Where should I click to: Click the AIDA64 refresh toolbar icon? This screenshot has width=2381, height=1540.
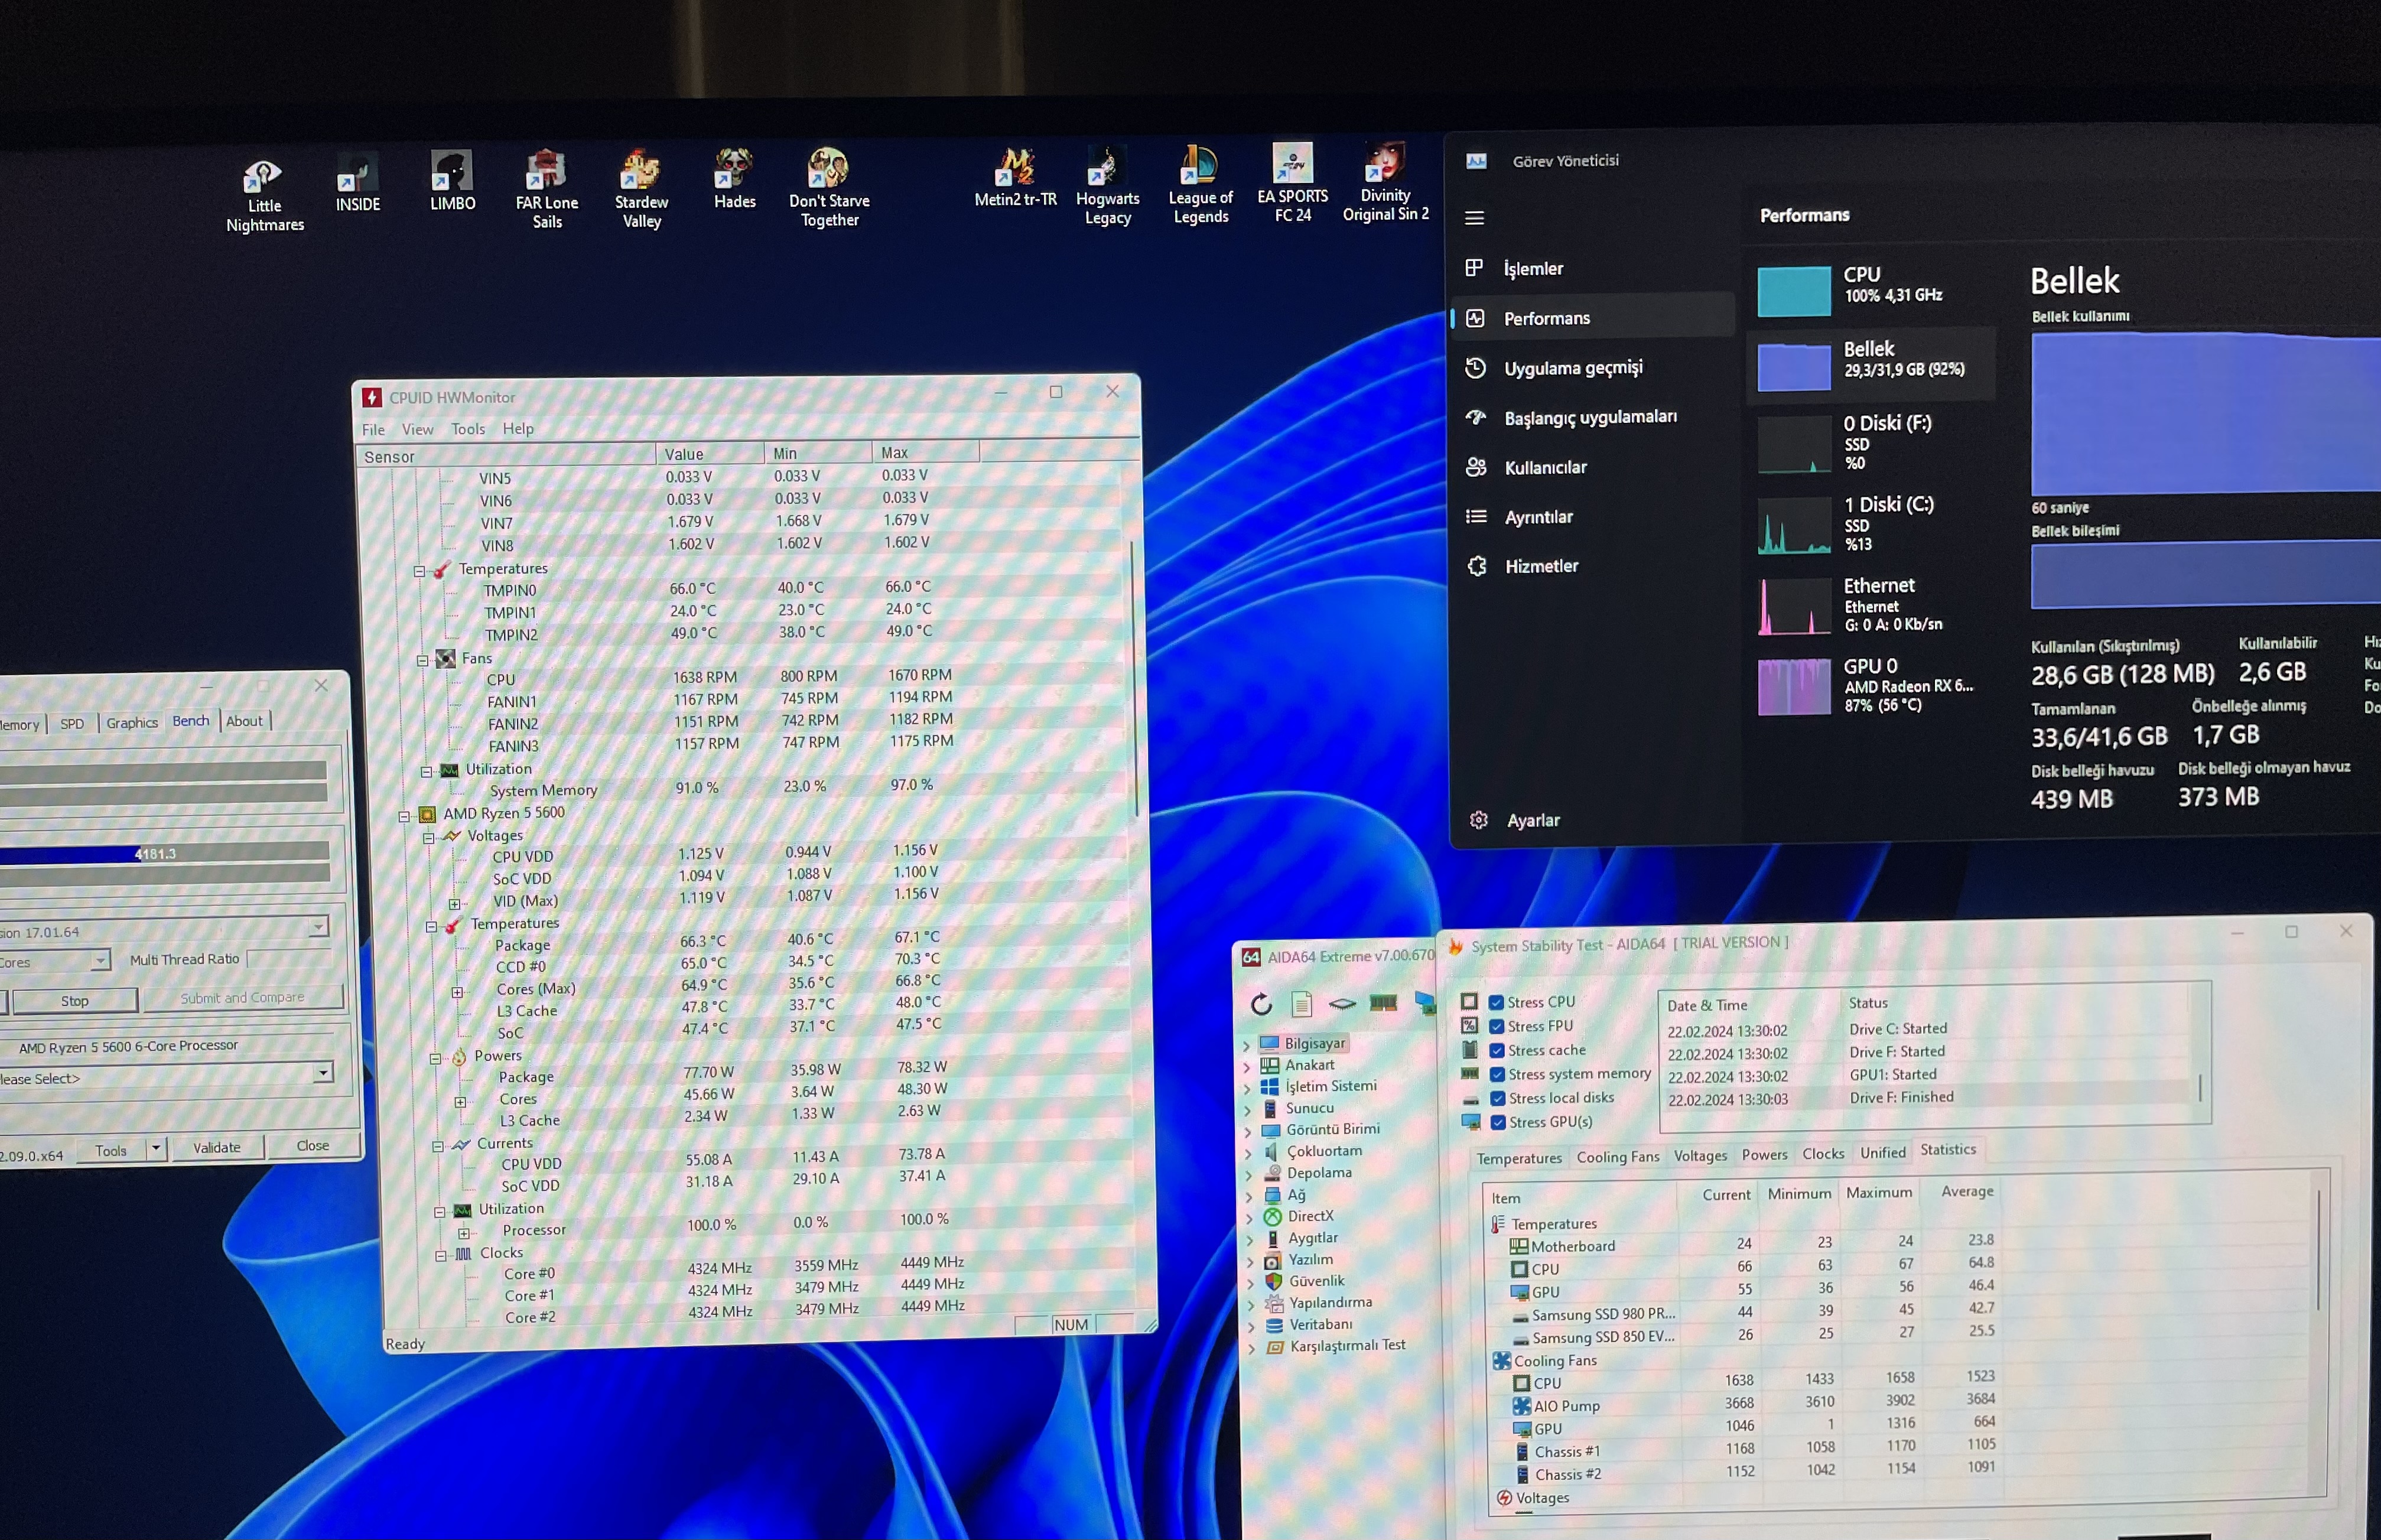coord(1261,1004)
